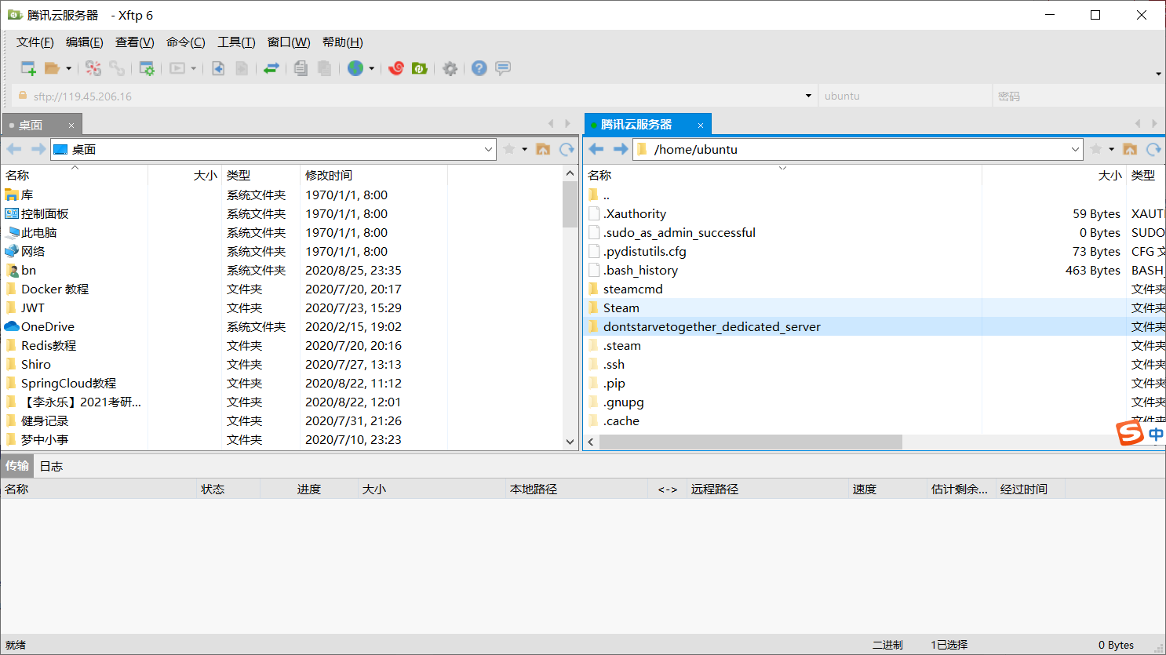This screenshot has width=1166, height=655.
Task: Click the remote pane bookmark star icon
Action: click(x=1096, y=149)
